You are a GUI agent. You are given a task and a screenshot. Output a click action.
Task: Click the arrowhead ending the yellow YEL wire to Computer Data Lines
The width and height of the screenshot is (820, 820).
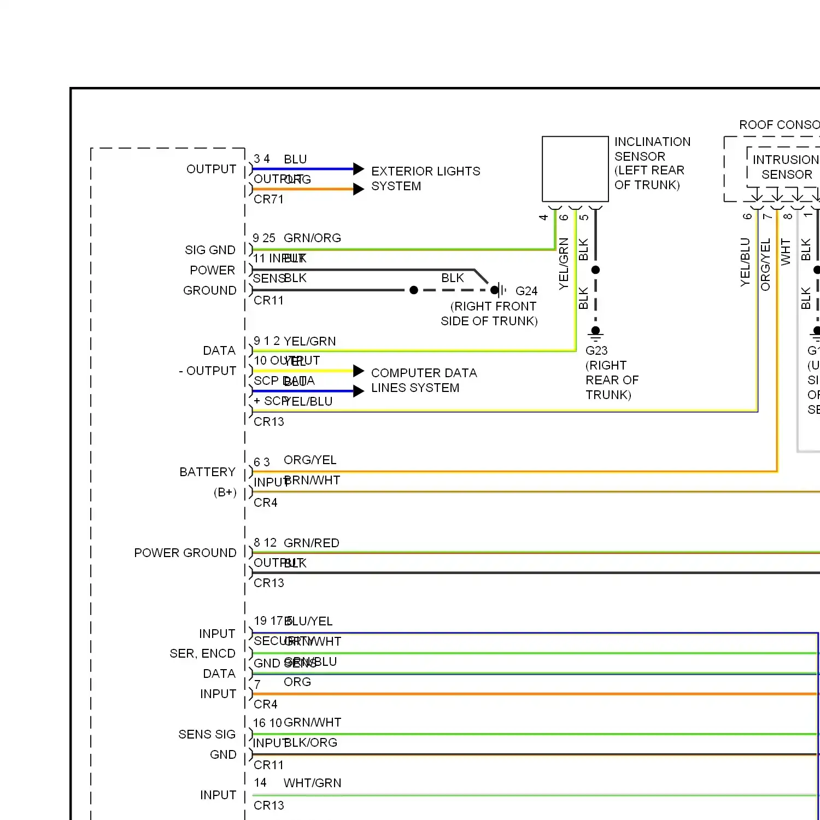pyautogui.click(x=359, y=371)
